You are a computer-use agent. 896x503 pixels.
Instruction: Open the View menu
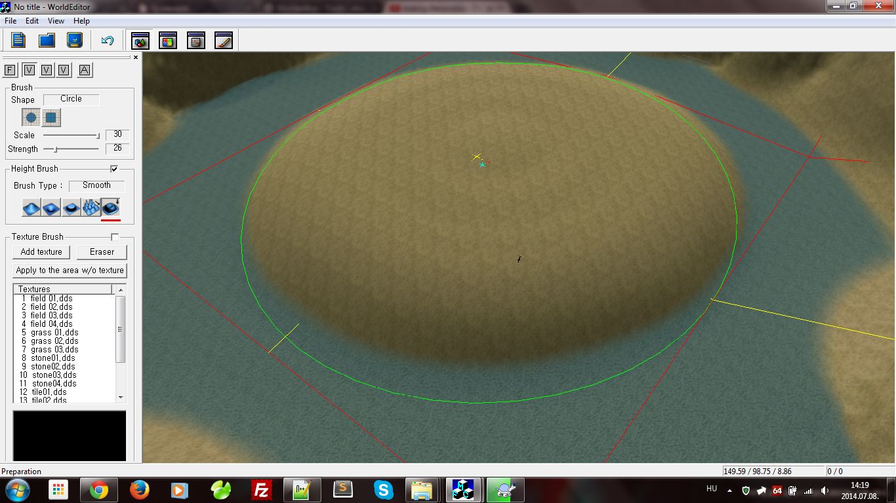point(56,21)
